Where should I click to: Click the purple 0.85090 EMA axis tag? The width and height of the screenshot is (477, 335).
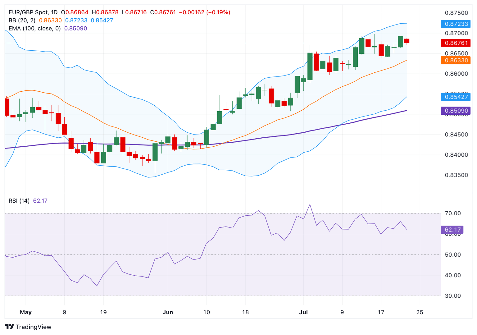[x=456, y=111]
